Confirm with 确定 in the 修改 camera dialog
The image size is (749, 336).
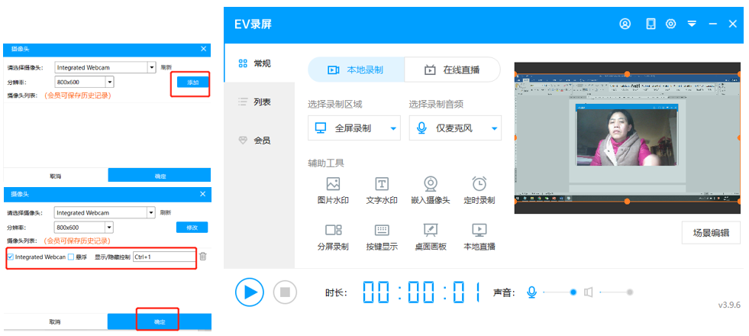(160, 321)
